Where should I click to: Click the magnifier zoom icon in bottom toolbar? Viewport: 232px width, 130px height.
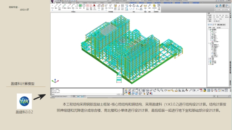(x=158, y=90)
